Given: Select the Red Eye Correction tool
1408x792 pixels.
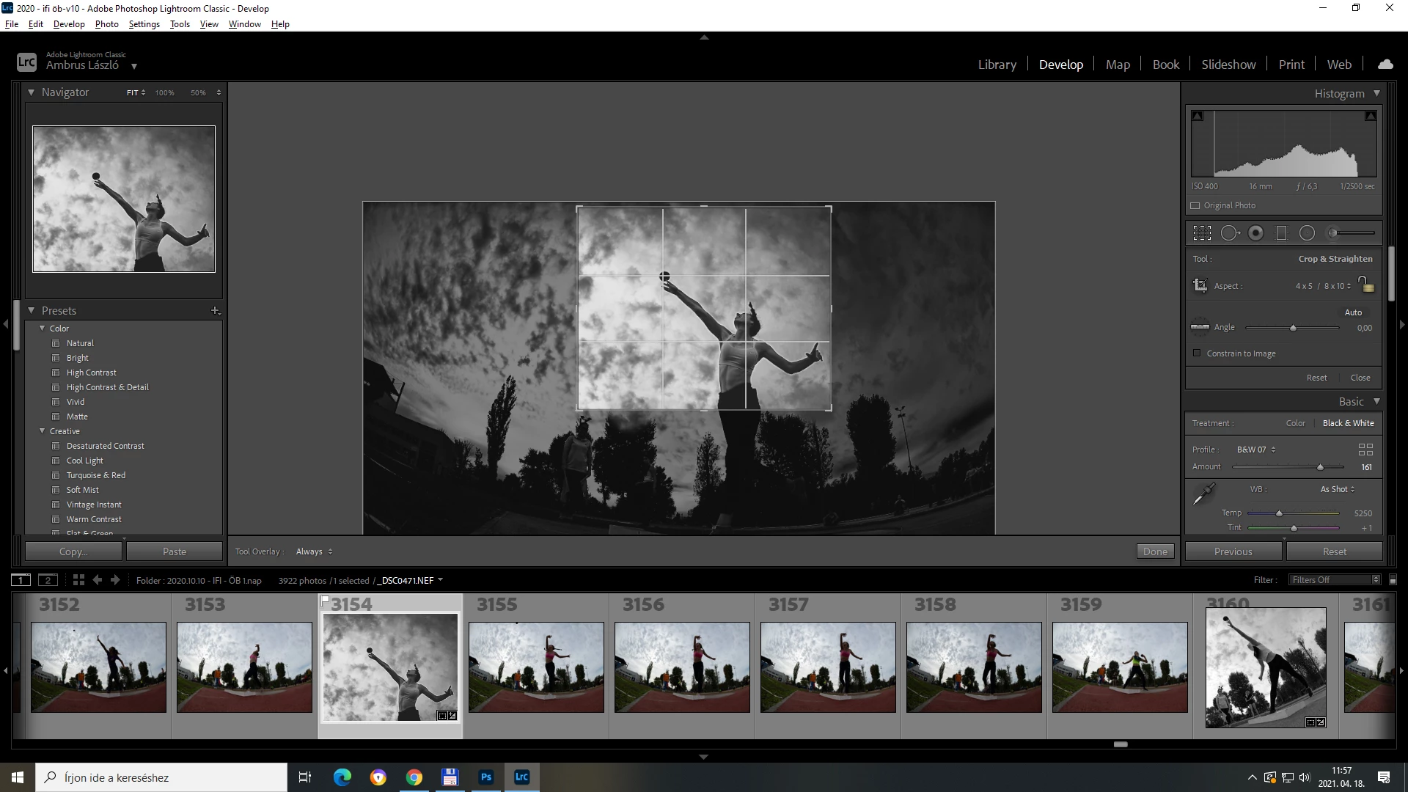Looking at the screenshot, I should click(1256, 233).
